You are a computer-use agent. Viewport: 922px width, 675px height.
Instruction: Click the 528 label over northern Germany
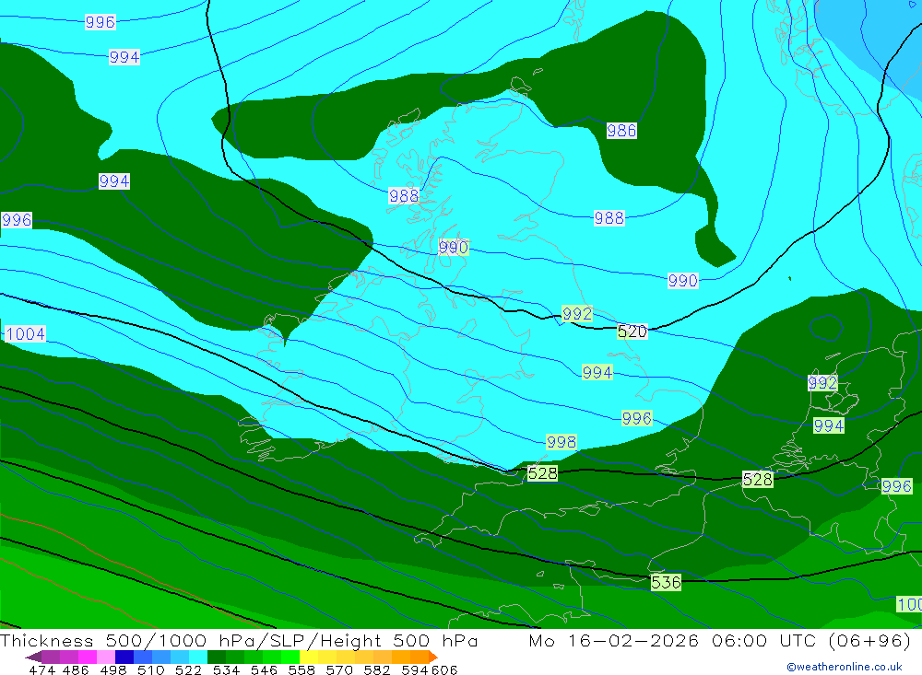757,480
